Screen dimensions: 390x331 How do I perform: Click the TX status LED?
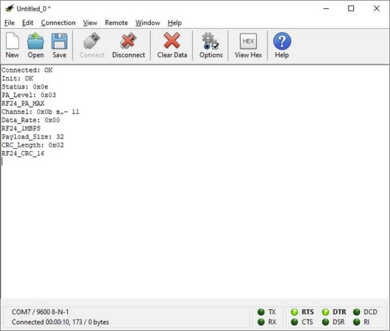261,312
